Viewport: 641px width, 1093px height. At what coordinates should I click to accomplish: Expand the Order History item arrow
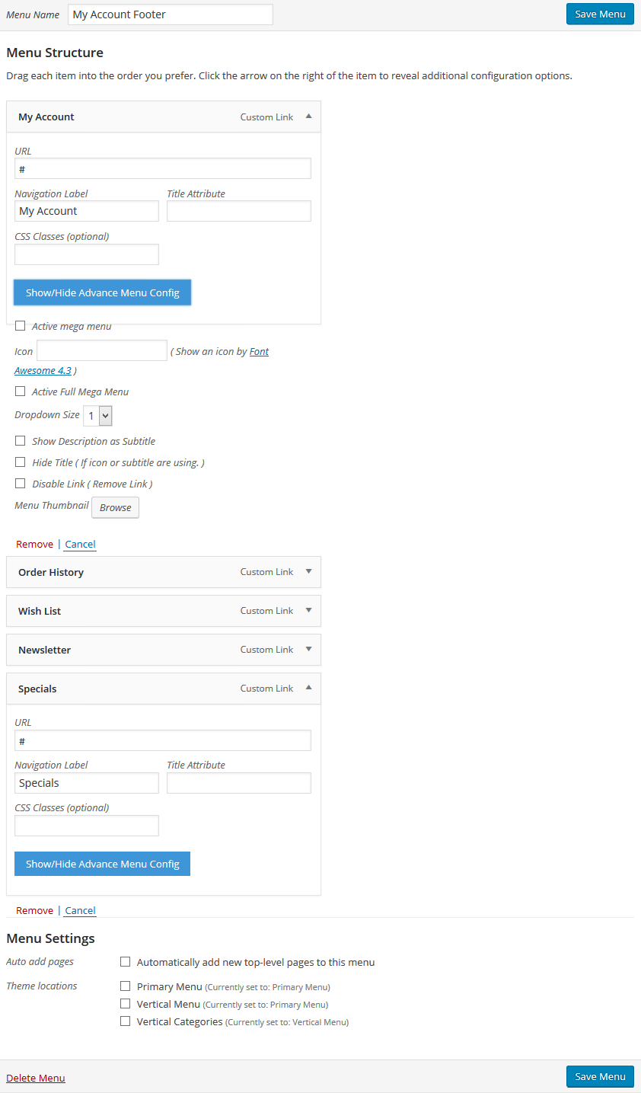pyautogui.click(x=308, y=571)
